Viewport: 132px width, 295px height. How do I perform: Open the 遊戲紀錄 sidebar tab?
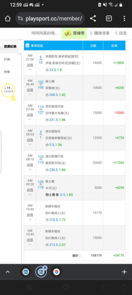pyautogui.click(x=11, y=46)
